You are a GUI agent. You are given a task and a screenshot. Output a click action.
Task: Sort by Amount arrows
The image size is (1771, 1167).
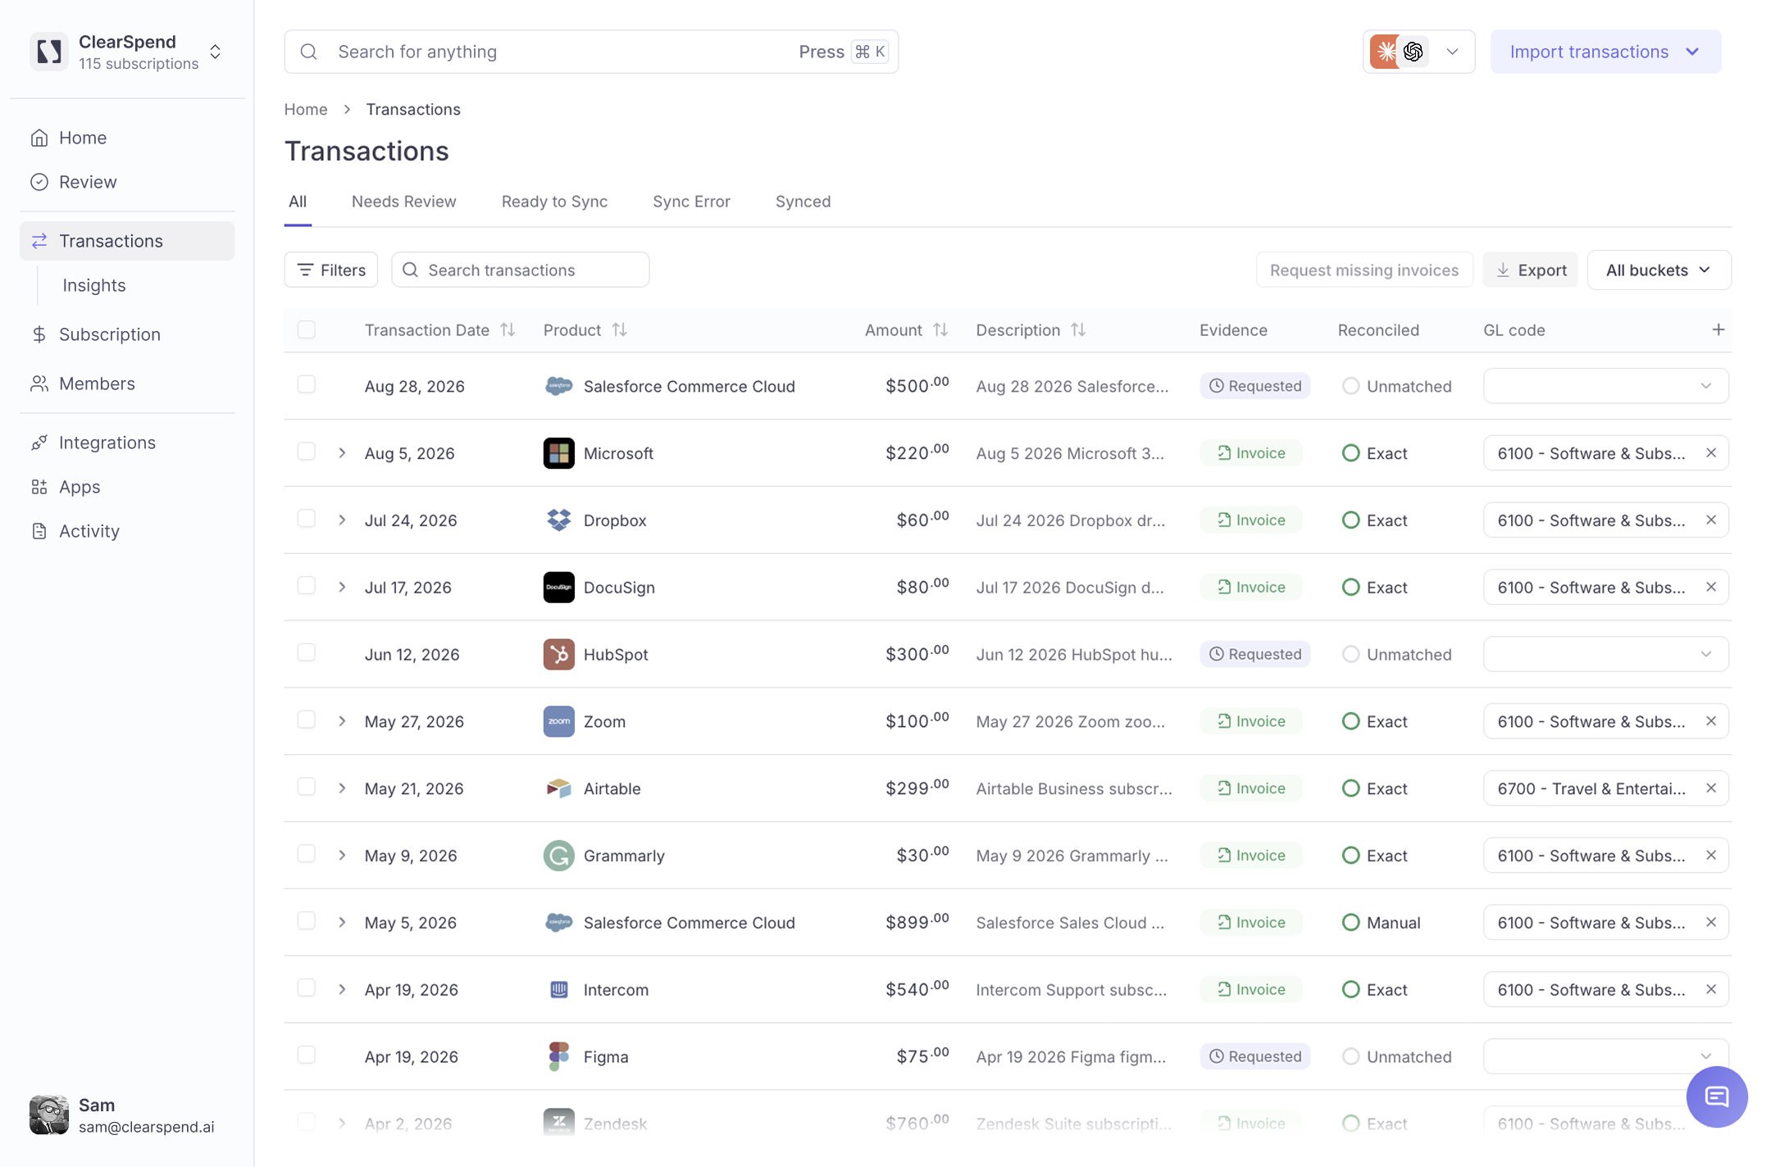[x=940, y=329]
